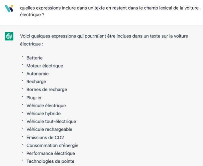Image resolution: width=203 pixels, height=166 pixels.
Task: Click the divider between question and answer
Action: tap(102, 25)
